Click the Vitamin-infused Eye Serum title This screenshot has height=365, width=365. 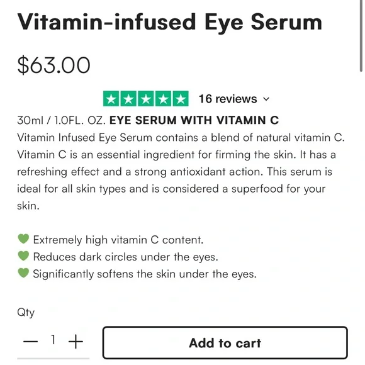pyautogui.click(x=170, y=23)
